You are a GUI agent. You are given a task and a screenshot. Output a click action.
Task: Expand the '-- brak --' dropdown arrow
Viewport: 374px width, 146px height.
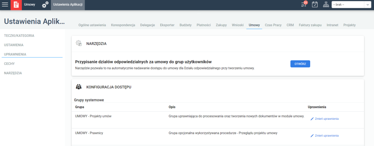point(367,5)
